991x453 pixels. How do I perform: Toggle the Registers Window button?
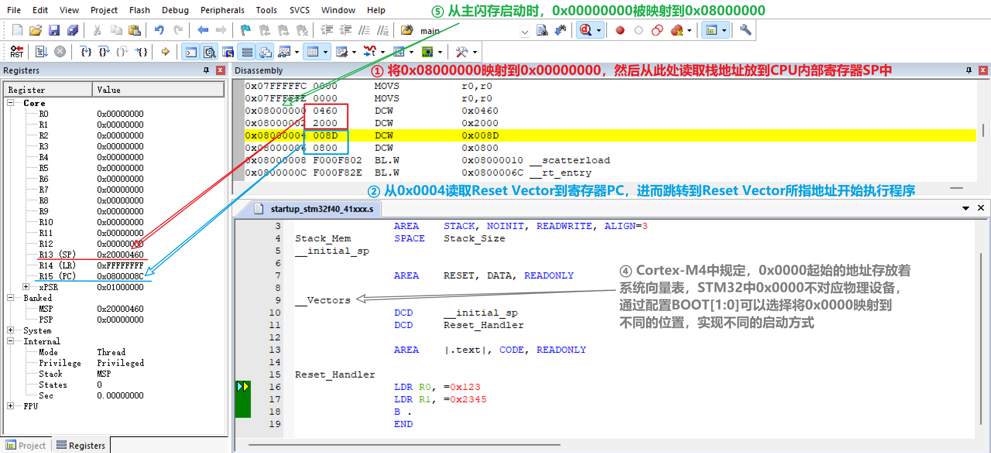pos(247,51)
